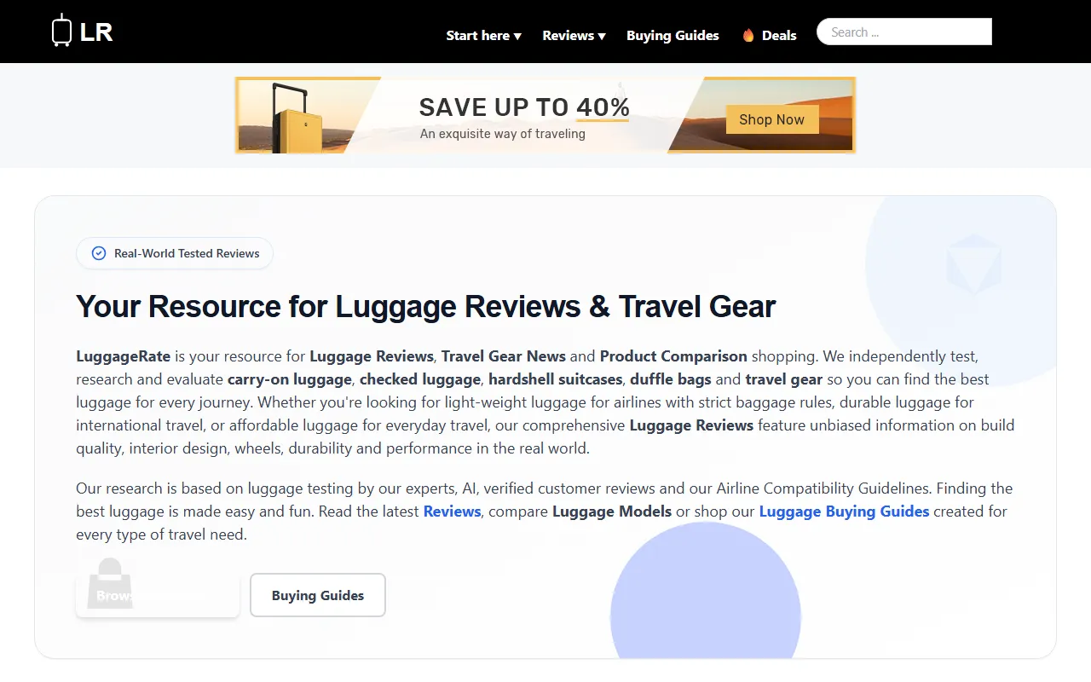Click the outlined Buying Guides button
The image size is (1091, 682).
[318, 595]
